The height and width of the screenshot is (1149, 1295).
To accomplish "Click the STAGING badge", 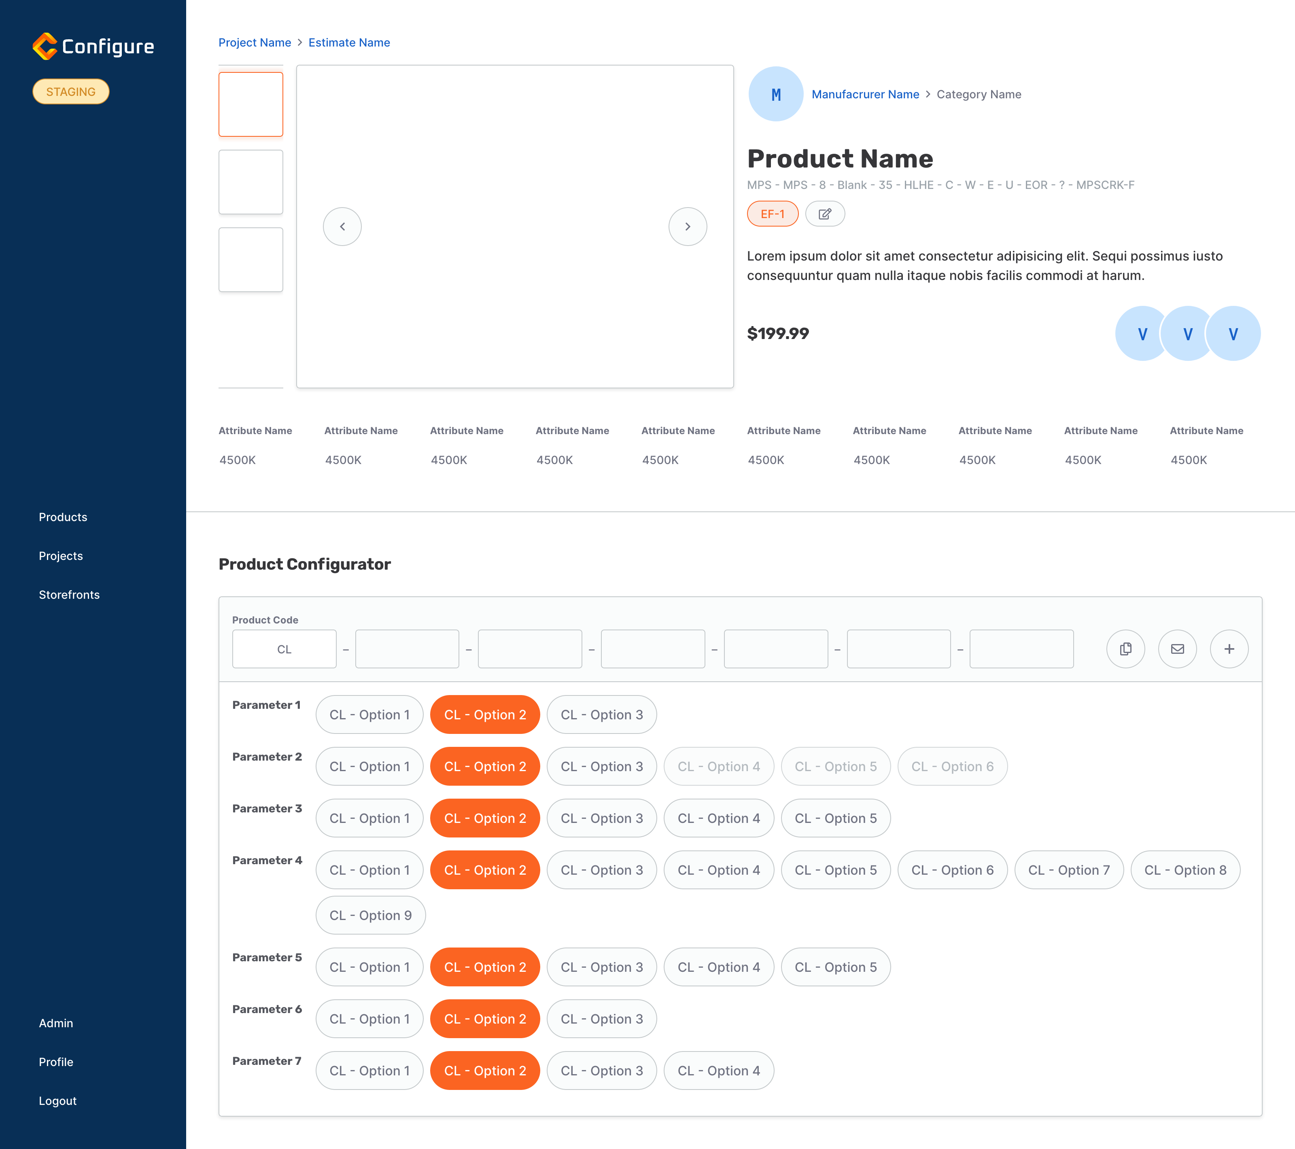I will click(71, 92).
